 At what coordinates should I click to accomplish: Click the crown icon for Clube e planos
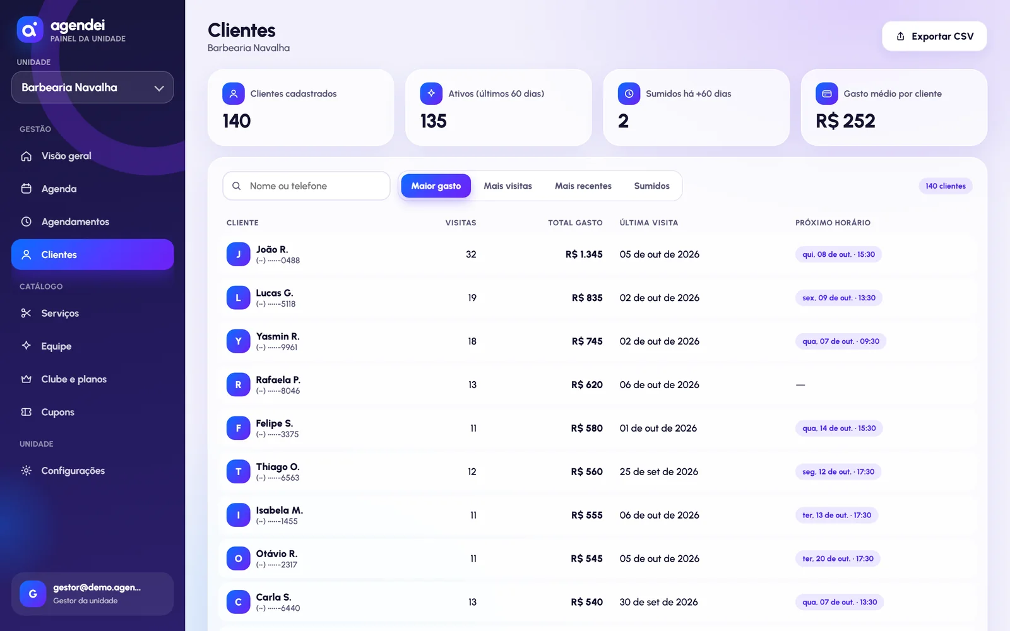click(26, 379)
